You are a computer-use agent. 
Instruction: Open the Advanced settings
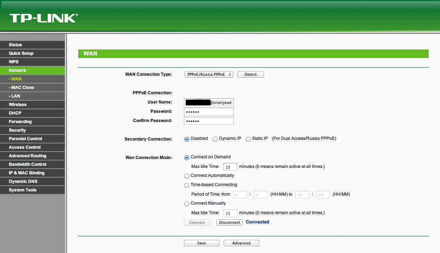(241, 243)
